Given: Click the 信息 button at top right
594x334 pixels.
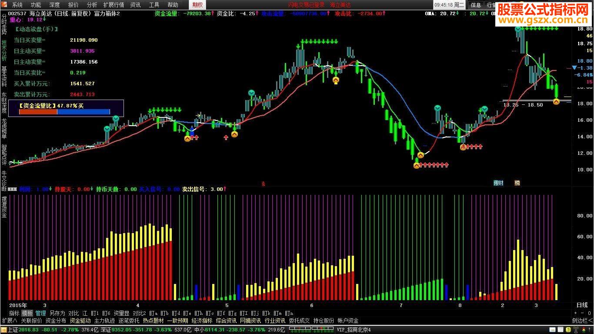Looking at the screenshot, I should click(x=476, y=5).
